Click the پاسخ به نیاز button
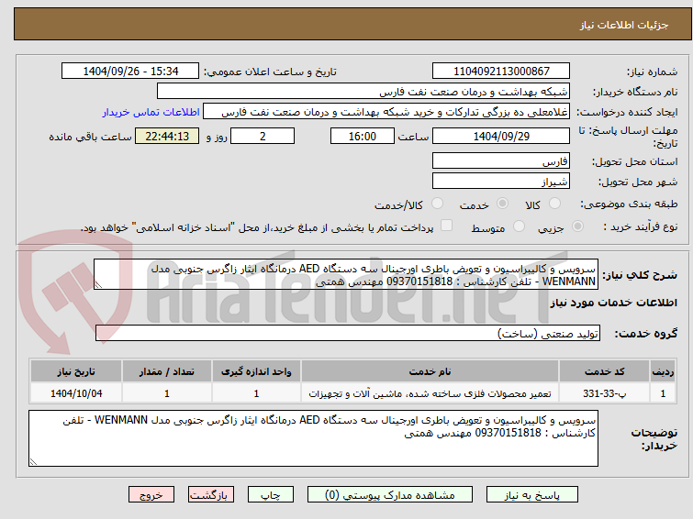The image size is (693, 519). click(532, 495)
